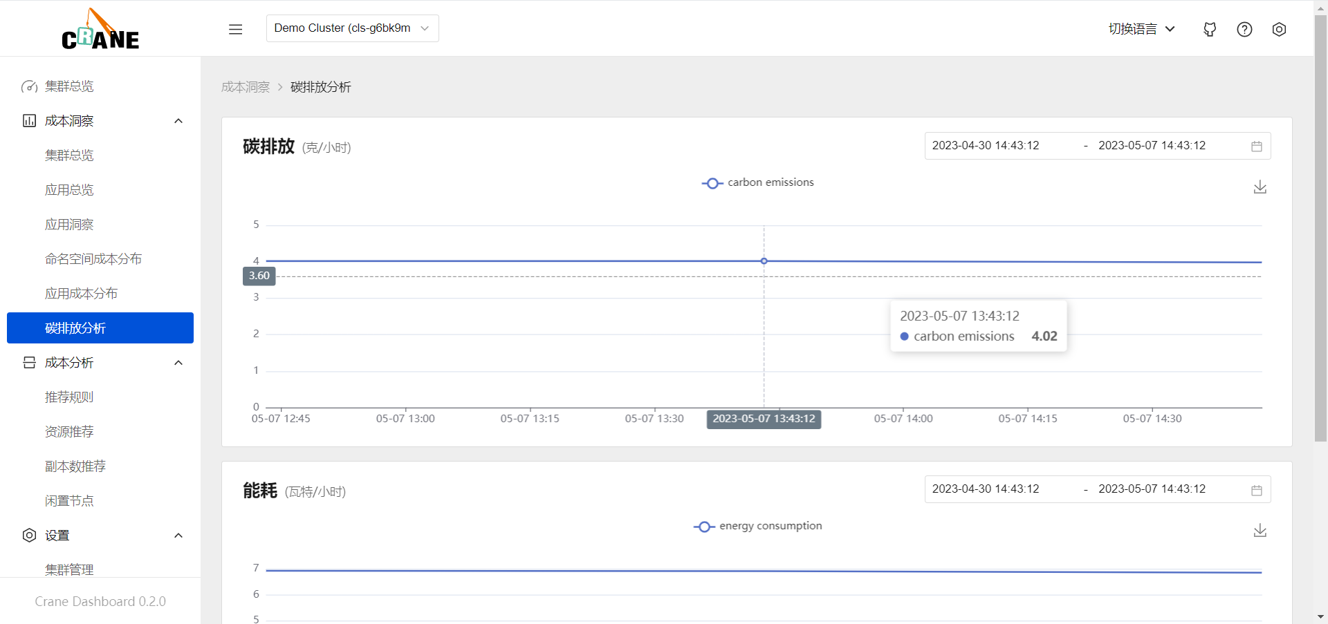
Task: Select the active 碳排放分析 menu item
Action: click(x=100, y=328)
